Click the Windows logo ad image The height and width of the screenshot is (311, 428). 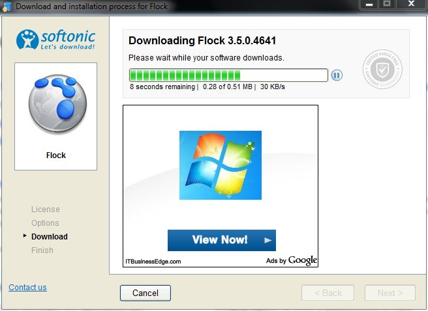coord(221,165)
